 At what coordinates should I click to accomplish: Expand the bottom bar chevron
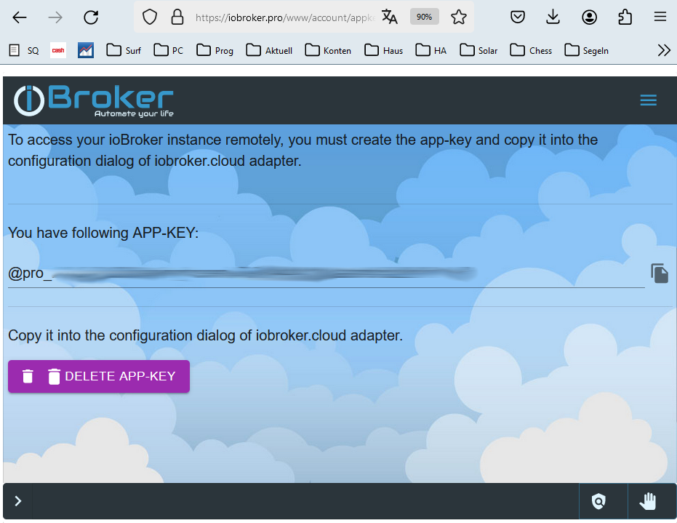point(17,501)
